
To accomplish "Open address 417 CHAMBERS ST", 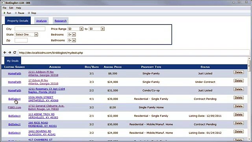I will (40, 140).
